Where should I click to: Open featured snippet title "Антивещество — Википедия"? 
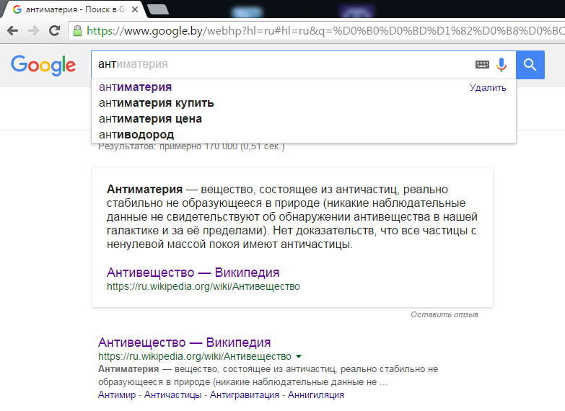pyautogui.click(x=193, y=273)
